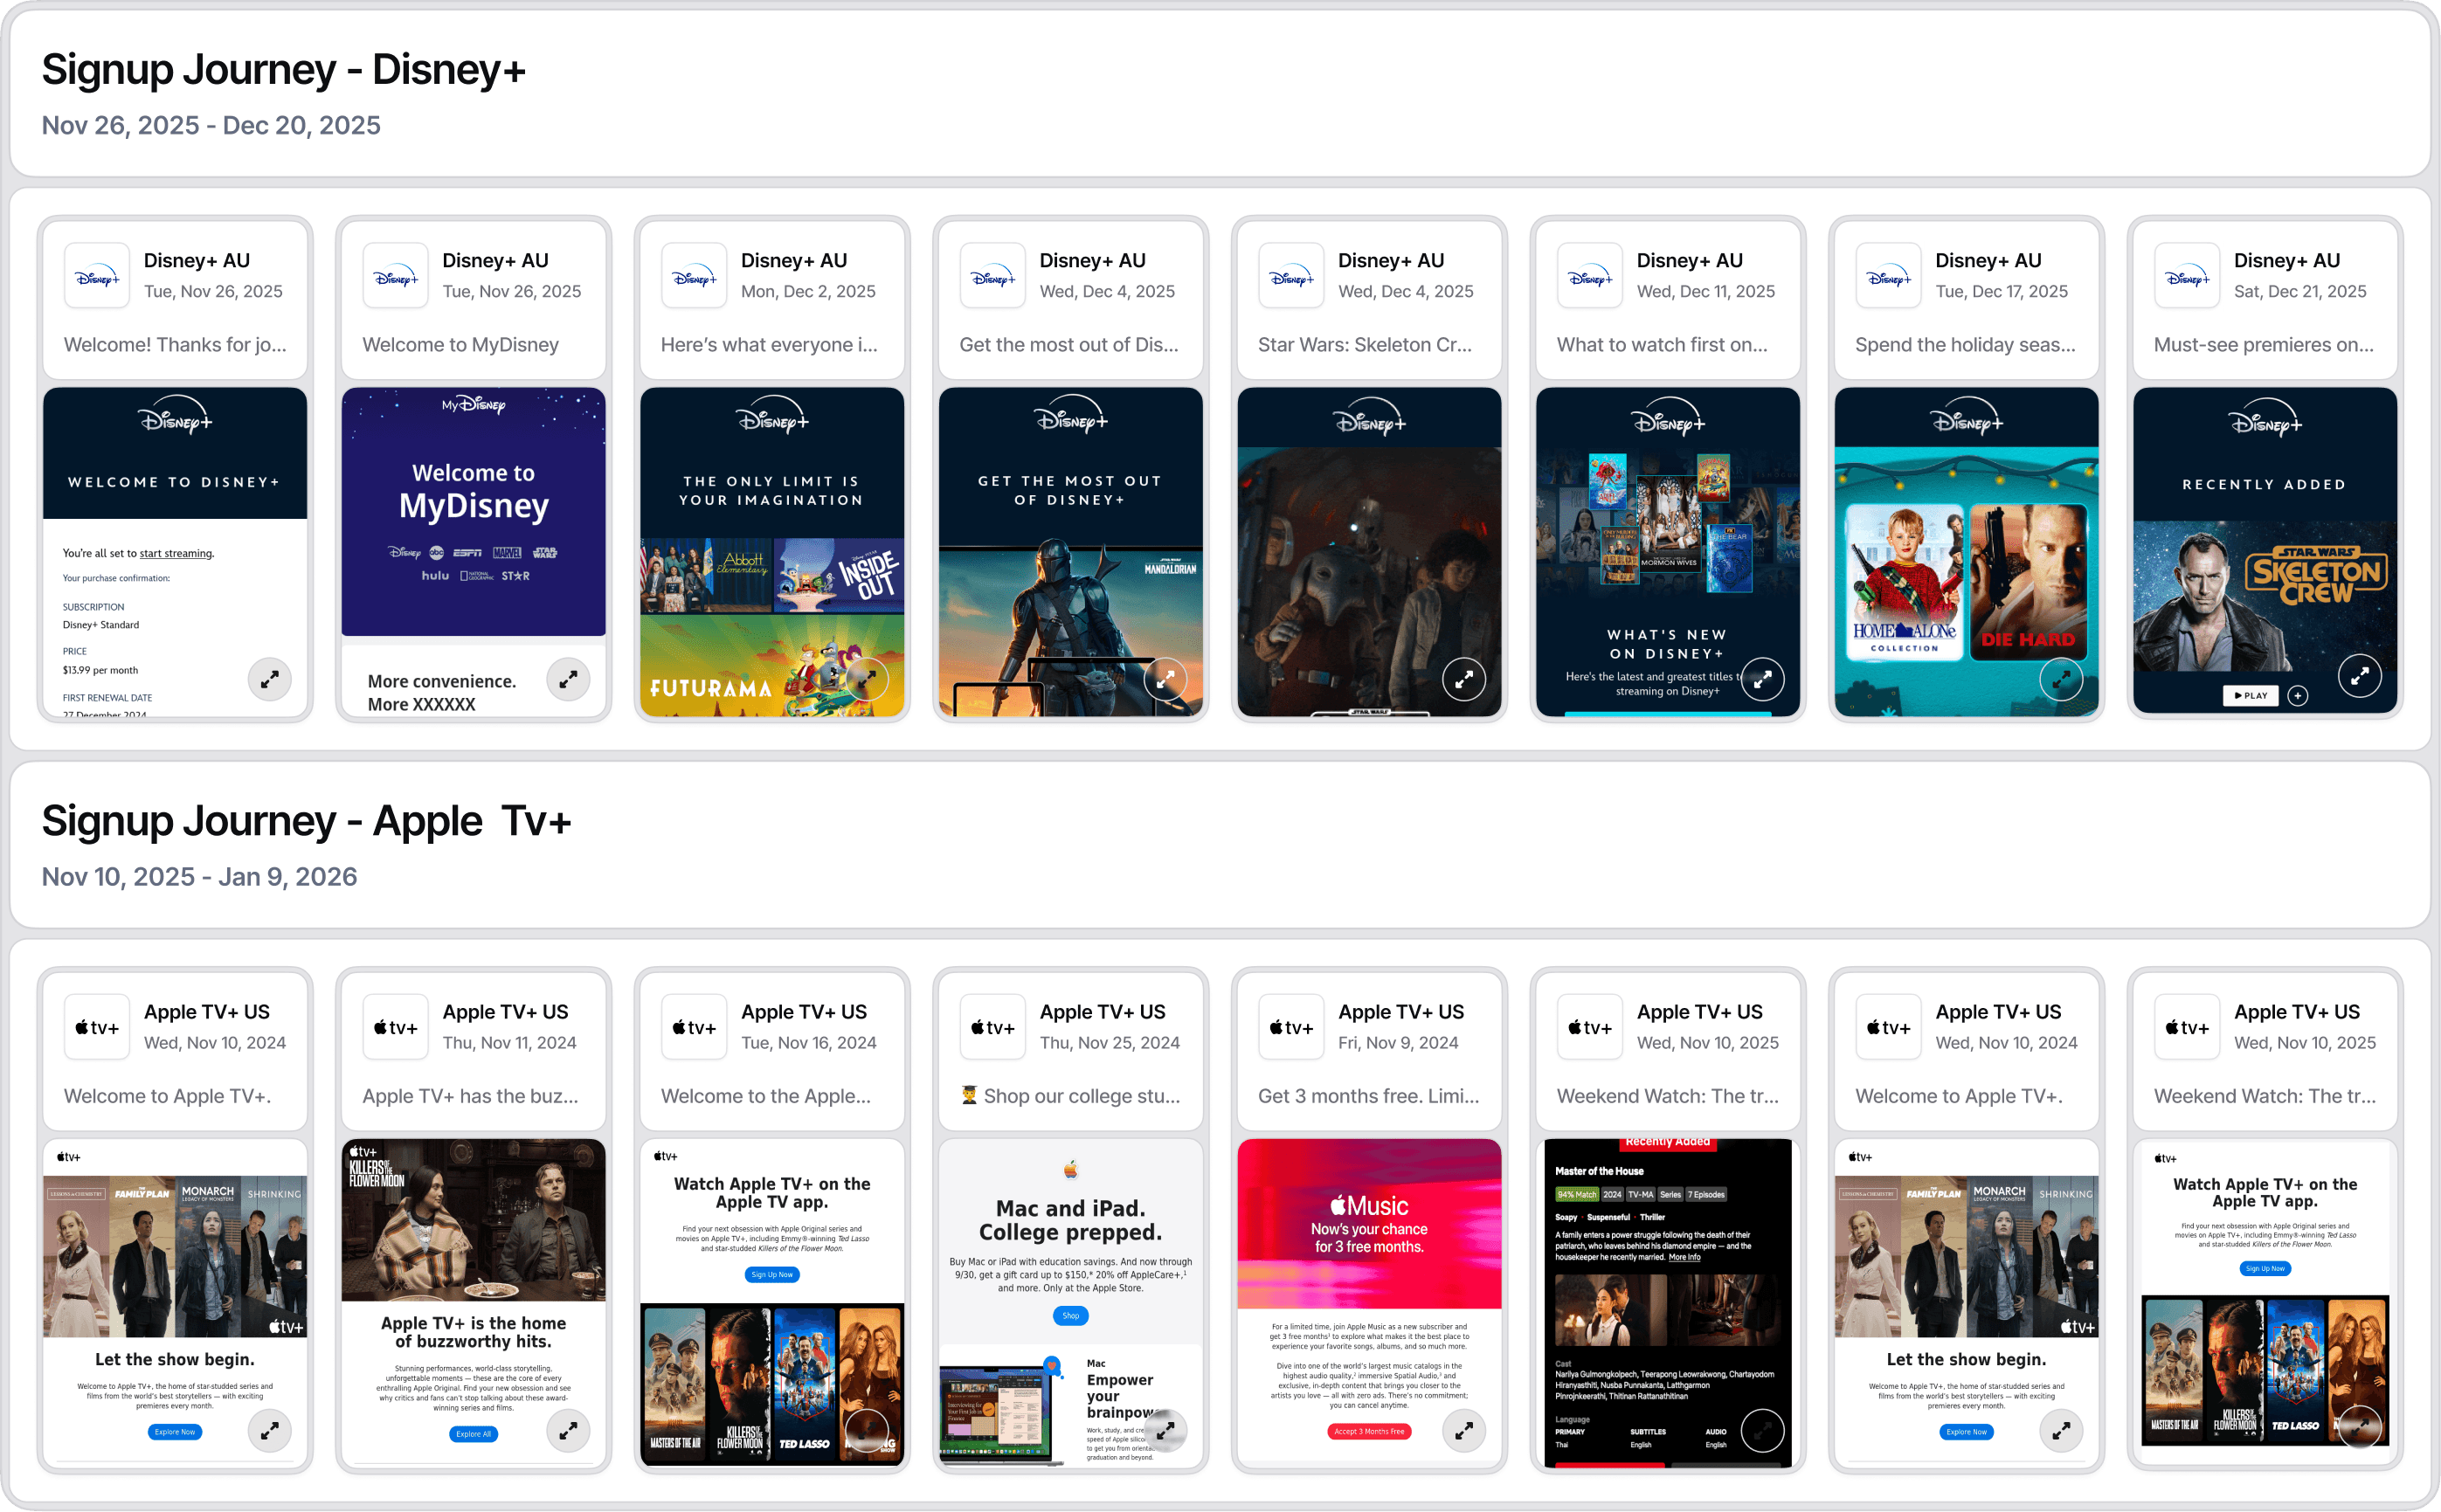Open the 'Star Wars: Skeleton Cr...' email subject

point(1364,344)
